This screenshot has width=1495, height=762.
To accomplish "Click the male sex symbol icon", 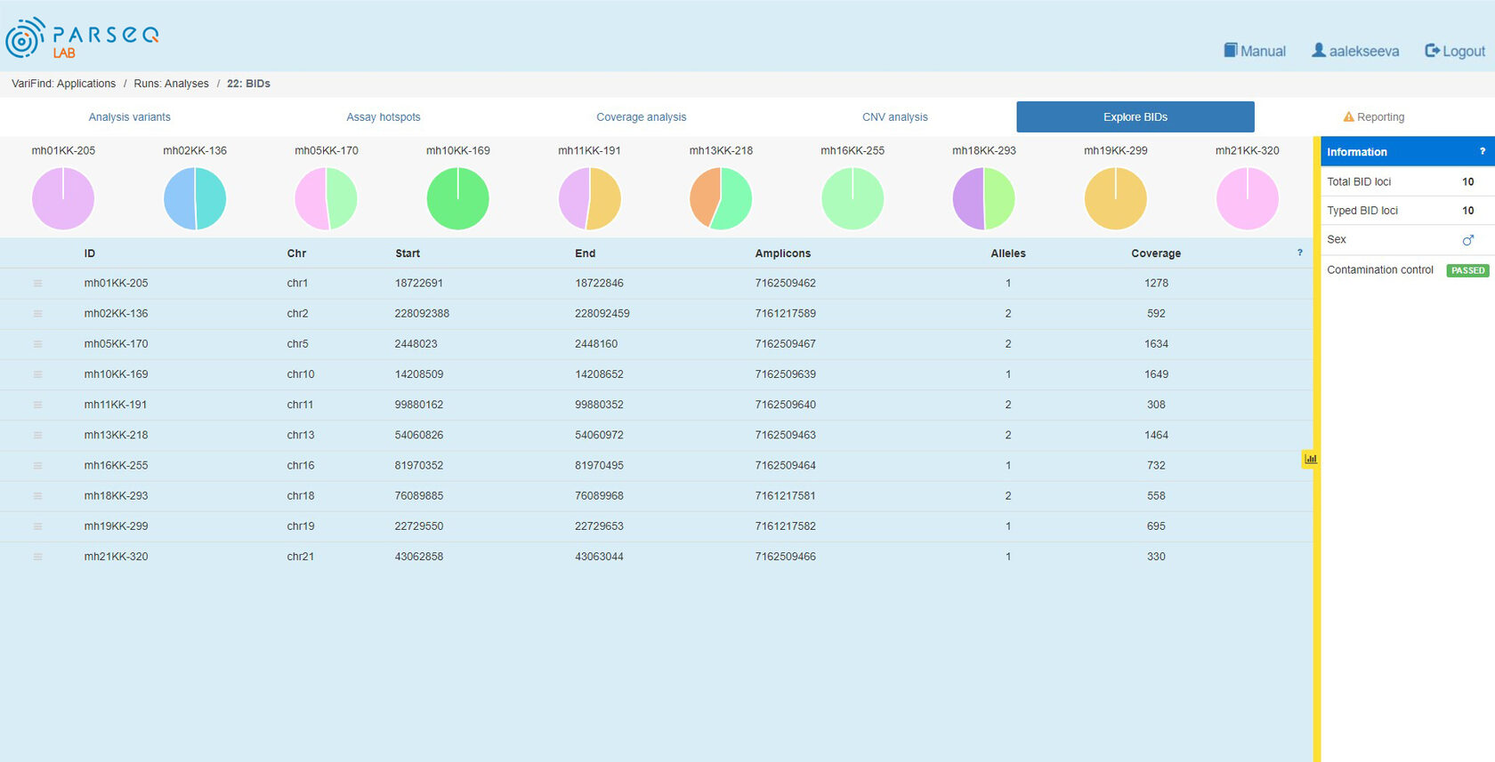I will 1468,239.
